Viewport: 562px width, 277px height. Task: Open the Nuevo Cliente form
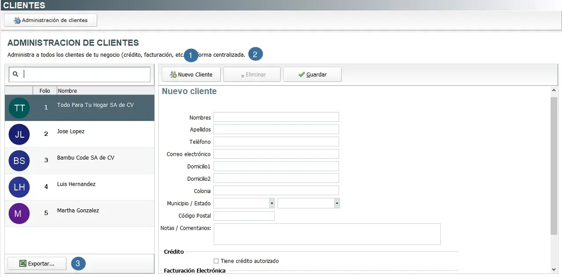[191, 74]
